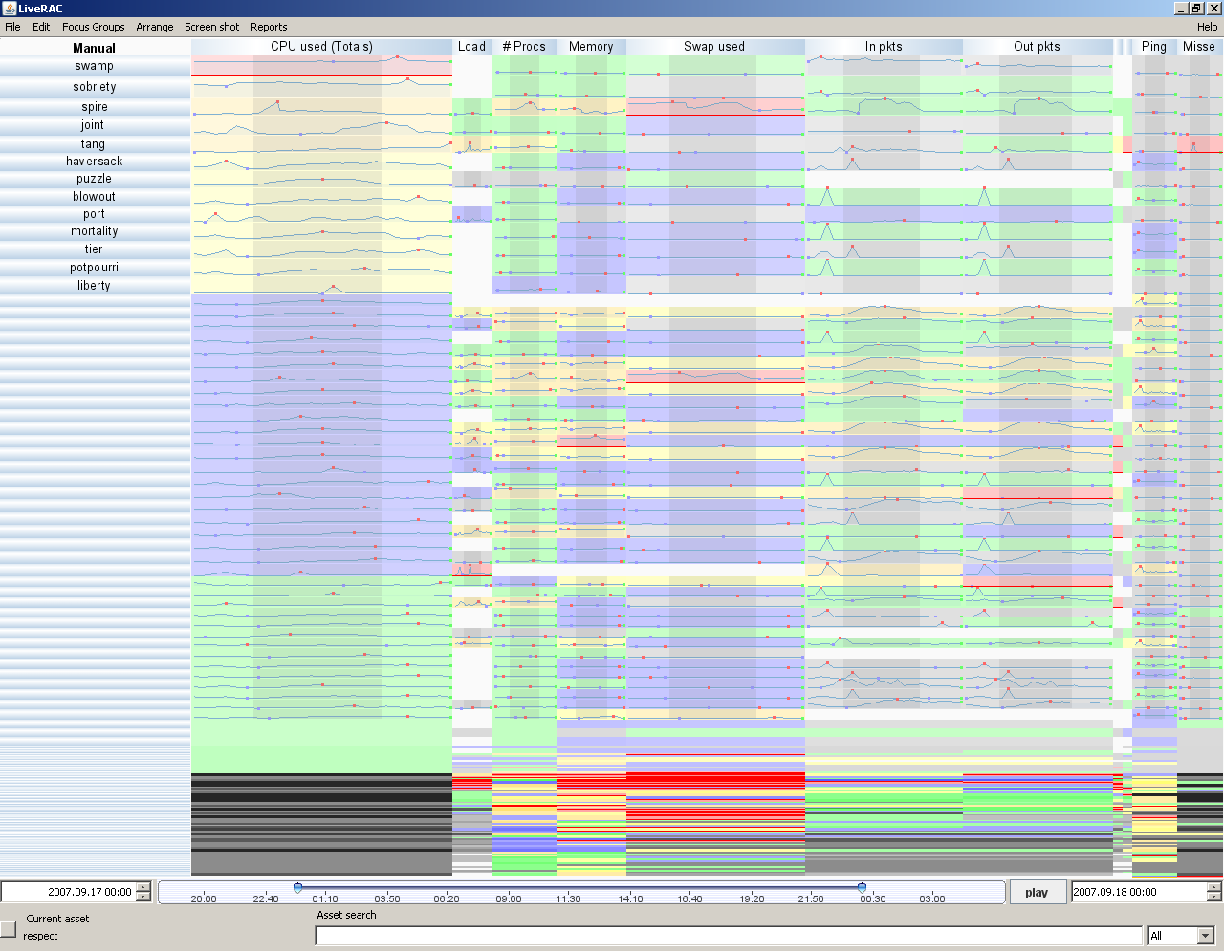Select the tang asset row
Viewport: 1224px width, 952px height.
click(x=95, y=144)
